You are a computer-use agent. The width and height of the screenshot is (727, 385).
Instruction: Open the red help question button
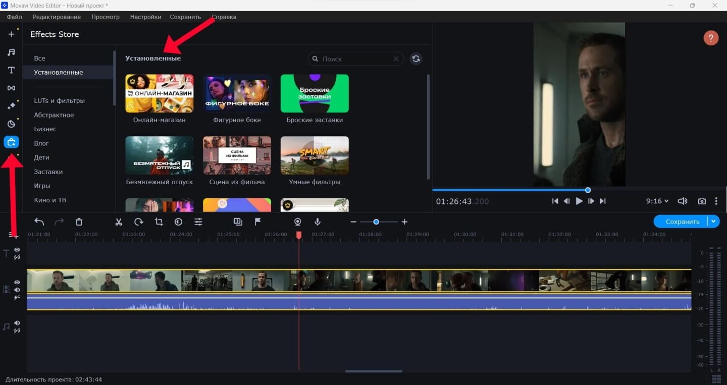point(711,38)
